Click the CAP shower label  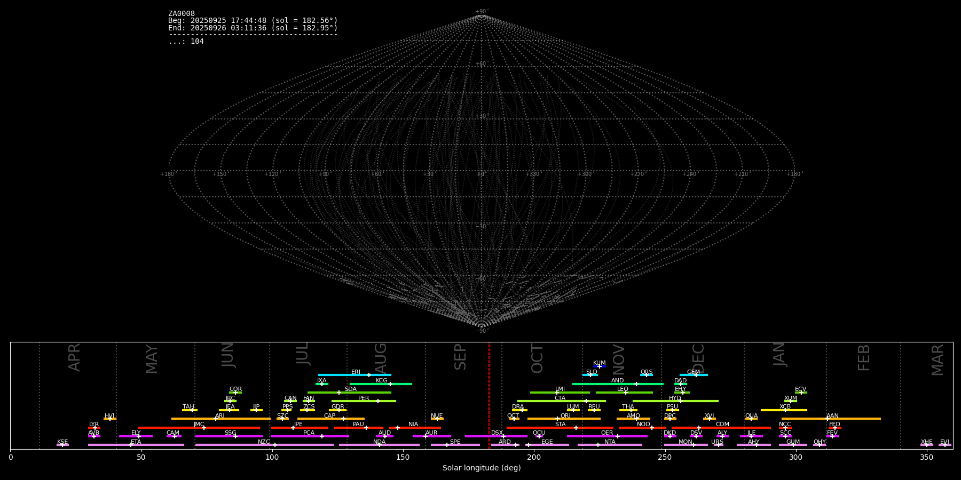(x=330, y=416)
